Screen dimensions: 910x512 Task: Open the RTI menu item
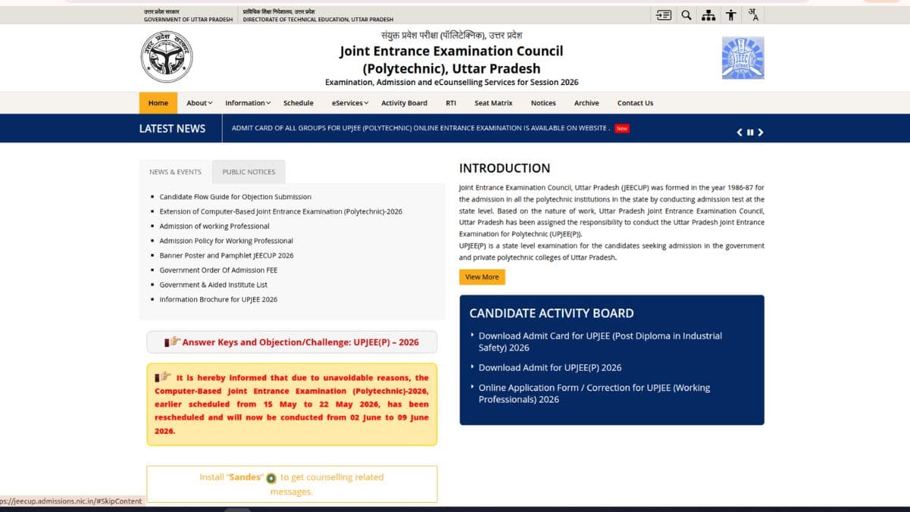(x=450, y=103)
